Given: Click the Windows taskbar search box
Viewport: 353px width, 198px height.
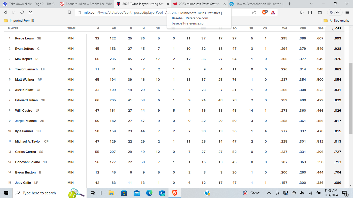Looking at the screenshot, I should [39, 193].
